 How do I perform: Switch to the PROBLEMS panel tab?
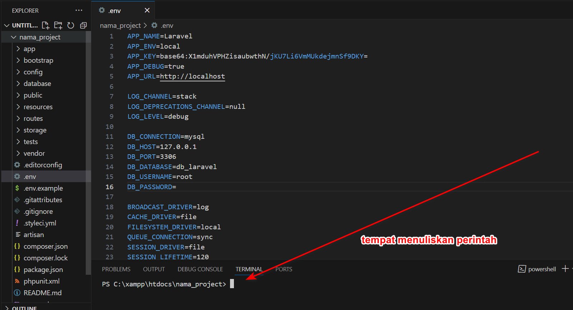pos(116,269)
